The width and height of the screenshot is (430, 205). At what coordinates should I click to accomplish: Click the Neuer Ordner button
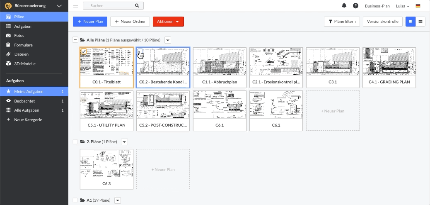130,22
